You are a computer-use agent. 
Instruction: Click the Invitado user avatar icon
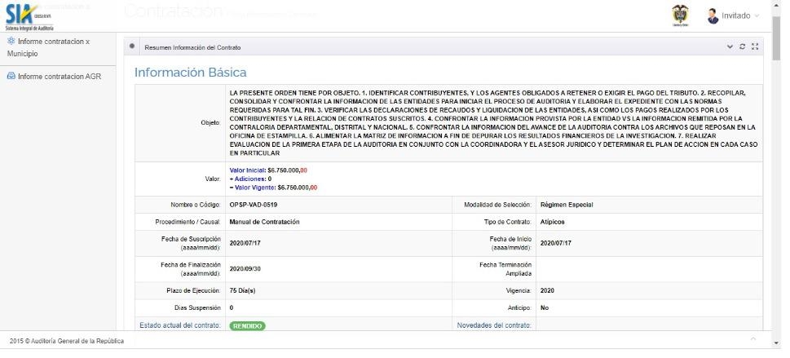click(713, 16)
